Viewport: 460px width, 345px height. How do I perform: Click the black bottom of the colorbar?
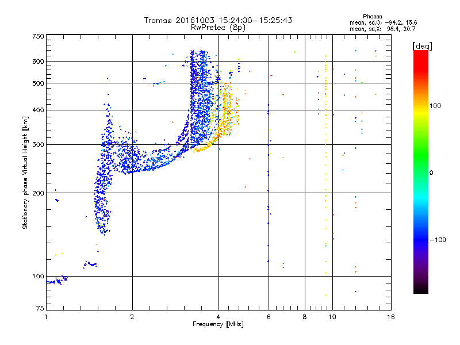[x=421, y=289]
